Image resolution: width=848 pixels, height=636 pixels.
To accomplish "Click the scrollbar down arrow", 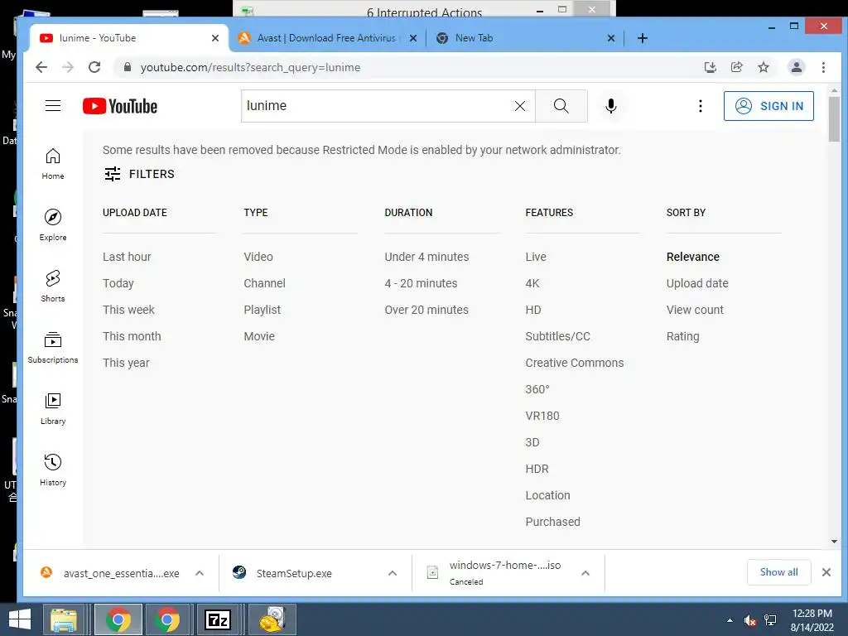I will 834,542.
